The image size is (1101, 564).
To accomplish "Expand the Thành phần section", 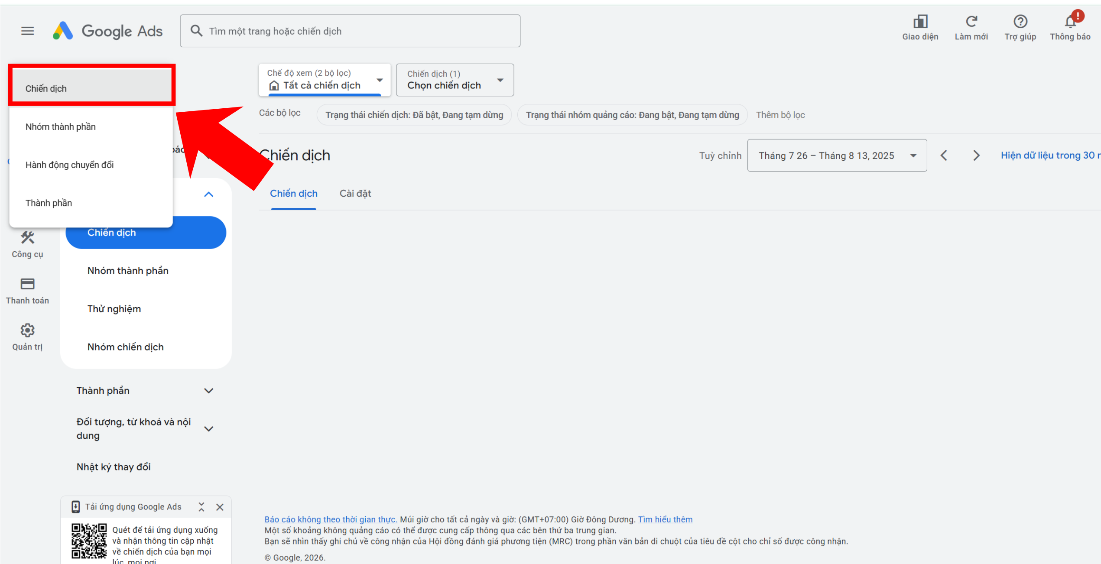I will [208, 391].
